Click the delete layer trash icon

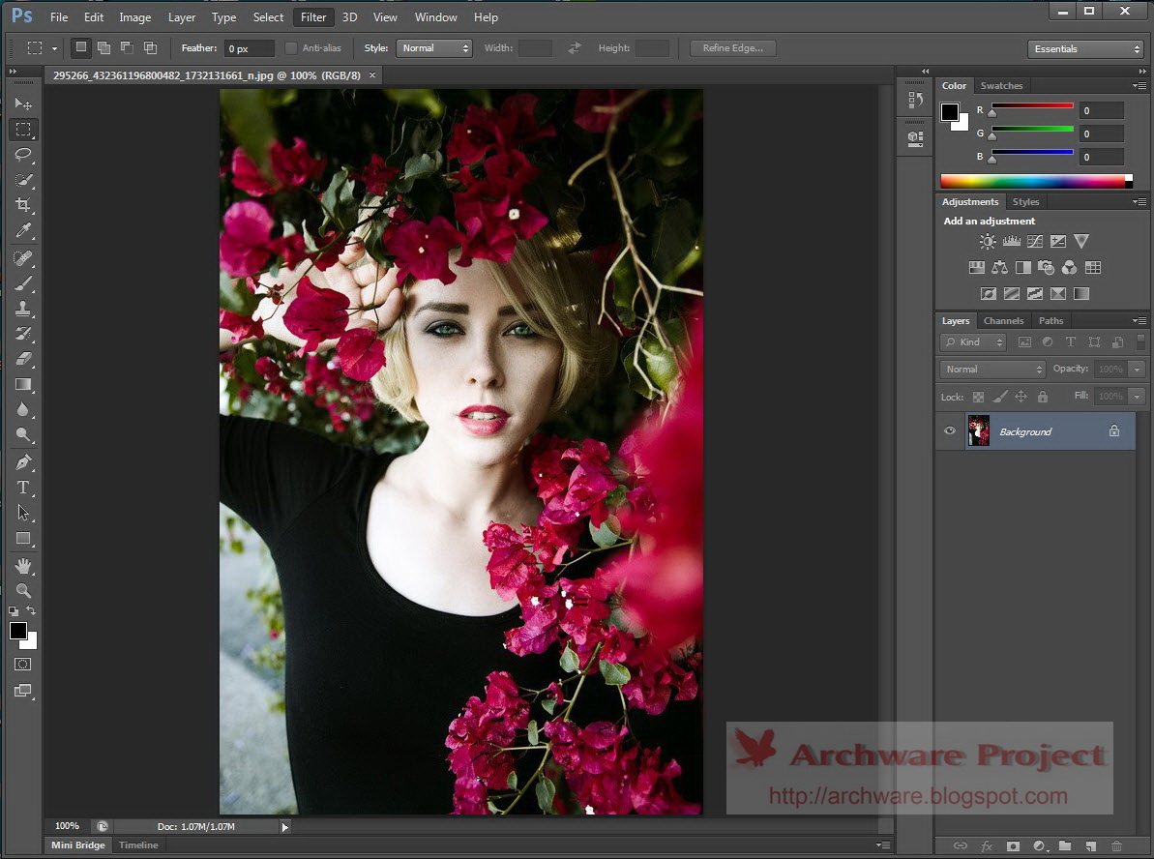1116,846
